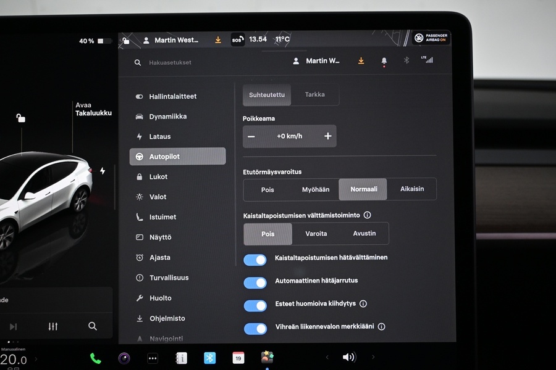Image resolution: width=556 pixels, height=370 pixels.
Task: Open the three-dot app launcher menu
Action: click(x=153, y=358)
